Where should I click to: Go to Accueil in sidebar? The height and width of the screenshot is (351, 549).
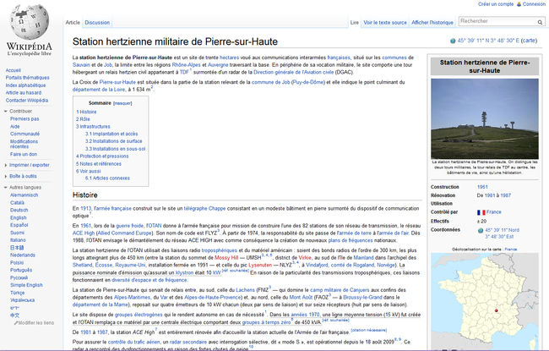coord(13,70)
